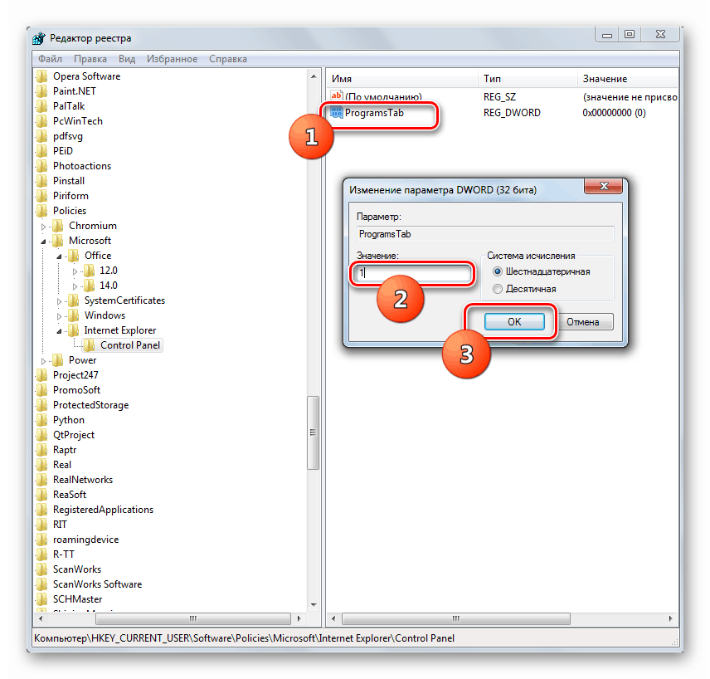Open the Файл menu
The width and height of the screenshot is (710, 679).
pos(51,59)
